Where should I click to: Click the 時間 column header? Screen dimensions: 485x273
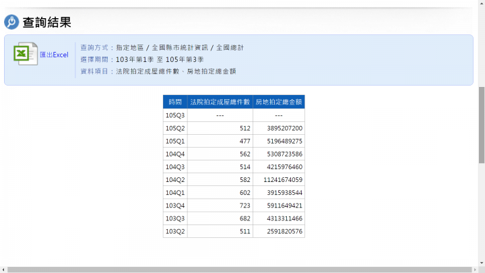point(175,102)
